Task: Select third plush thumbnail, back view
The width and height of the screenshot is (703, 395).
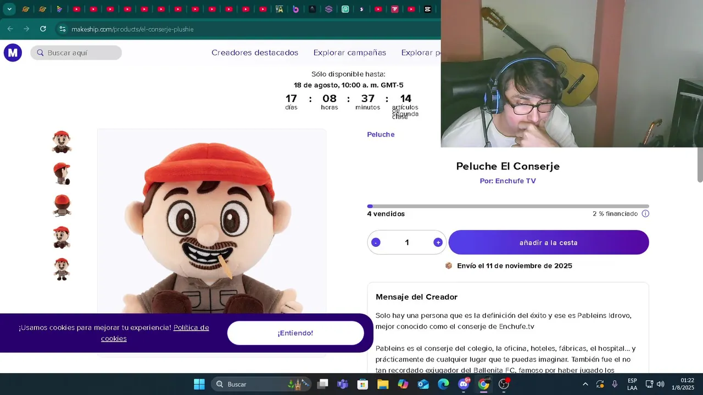Action: [x=62, y=206]
